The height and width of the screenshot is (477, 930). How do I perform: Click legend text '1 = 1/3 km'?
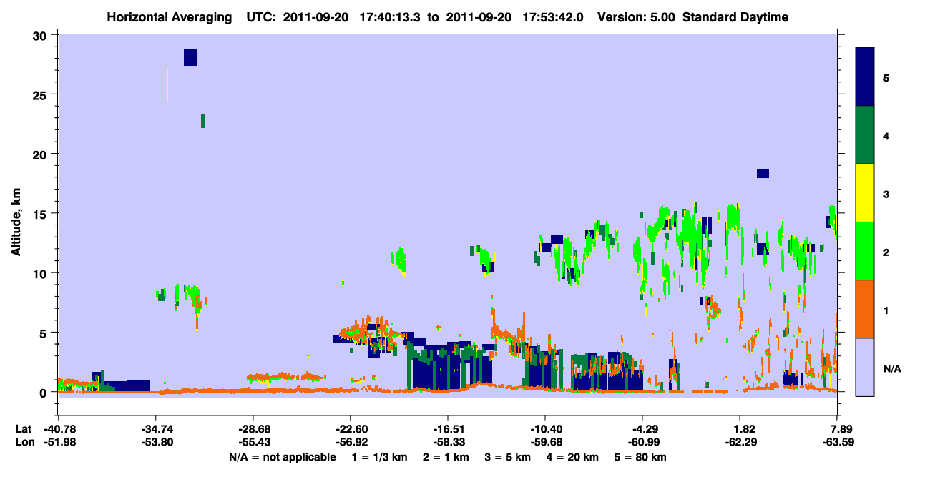381,457
